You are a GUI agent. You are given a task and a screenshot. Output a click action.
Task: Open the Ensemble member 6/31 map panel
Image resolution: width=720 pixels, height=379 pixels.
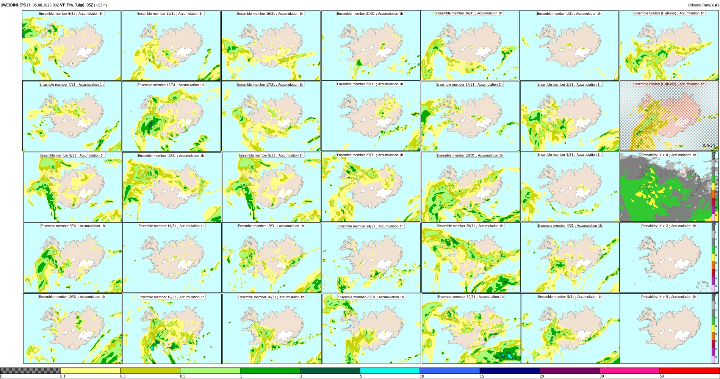(x=72, y=45)
